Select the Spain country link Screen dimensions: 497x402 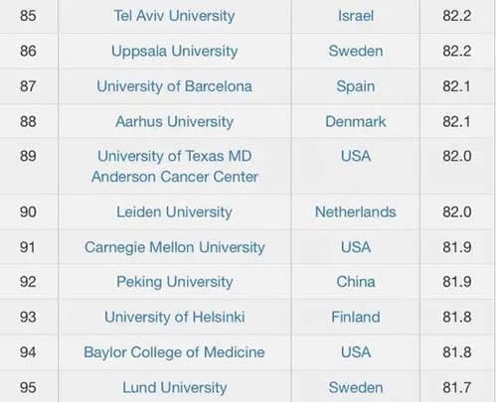click(x=356, y=86)
